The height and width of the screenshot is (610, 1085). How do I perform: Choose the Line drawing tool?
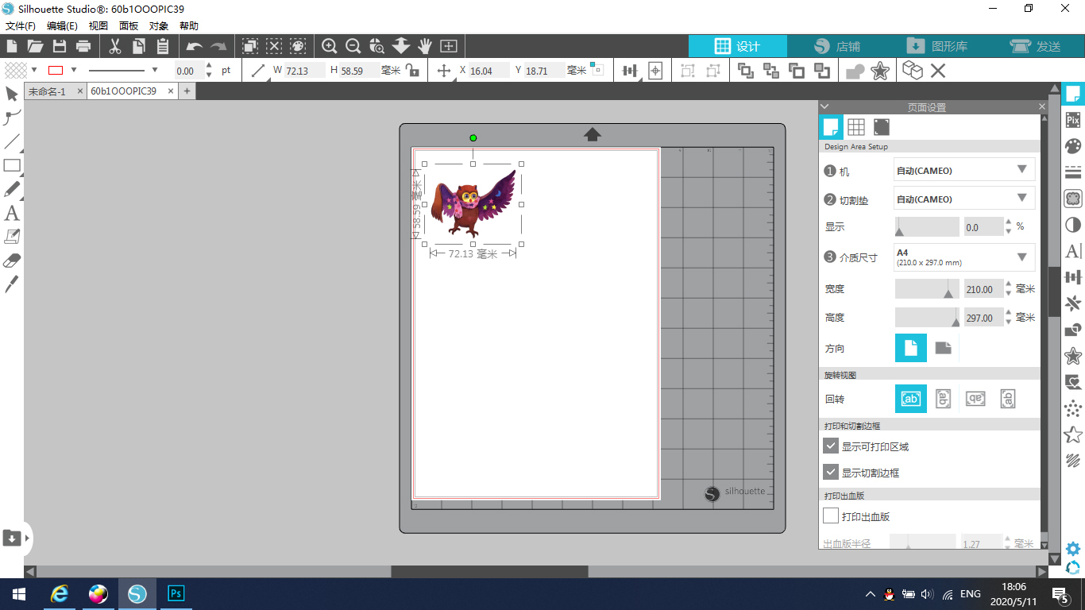click(12, 142)
